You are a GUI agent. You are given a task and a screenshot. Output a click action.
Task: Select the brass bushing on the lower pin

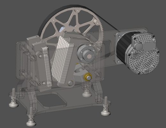click(87, 77)
